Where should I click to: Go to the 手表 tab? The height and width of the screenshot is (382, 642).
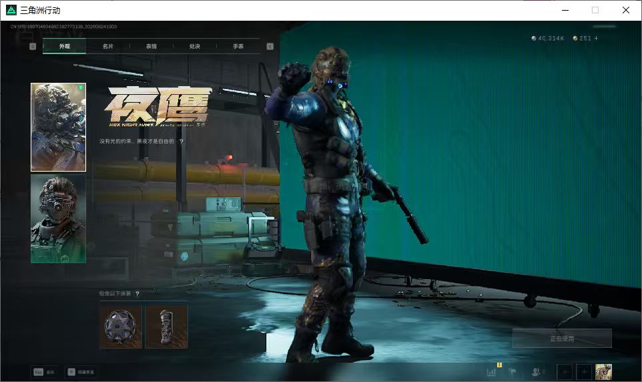[x=238, y=46]
